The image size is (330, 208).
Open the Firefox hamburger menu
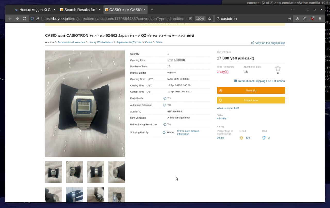(x=320, y=19)
